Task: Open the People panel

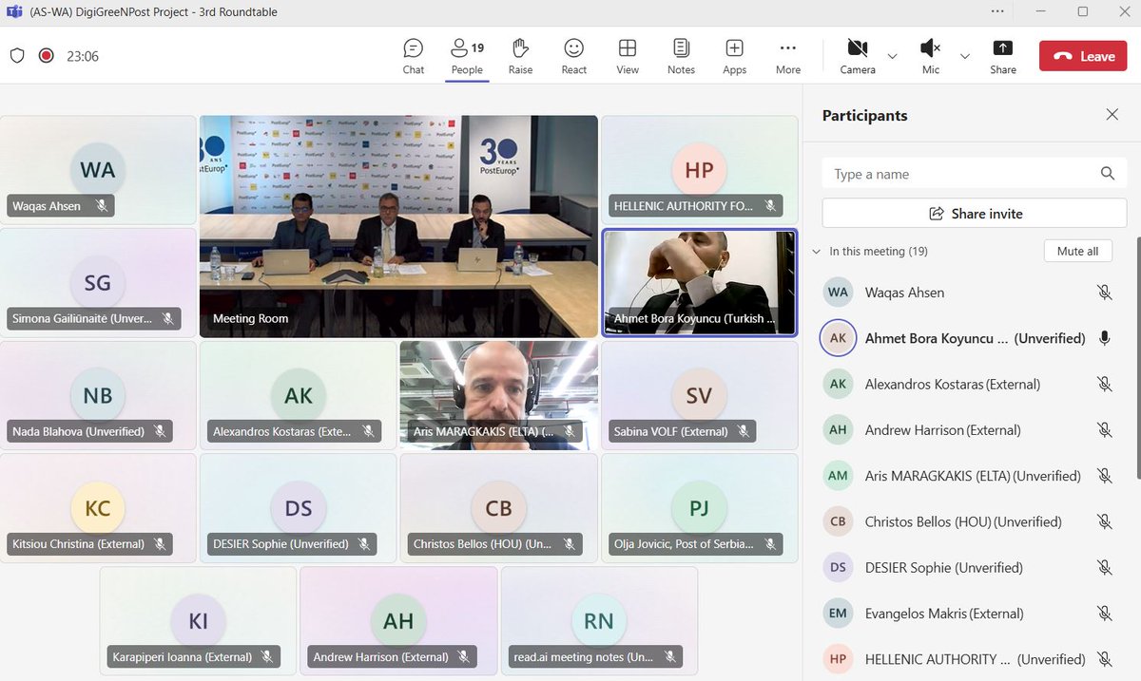Action: click(x=466, y=55)
